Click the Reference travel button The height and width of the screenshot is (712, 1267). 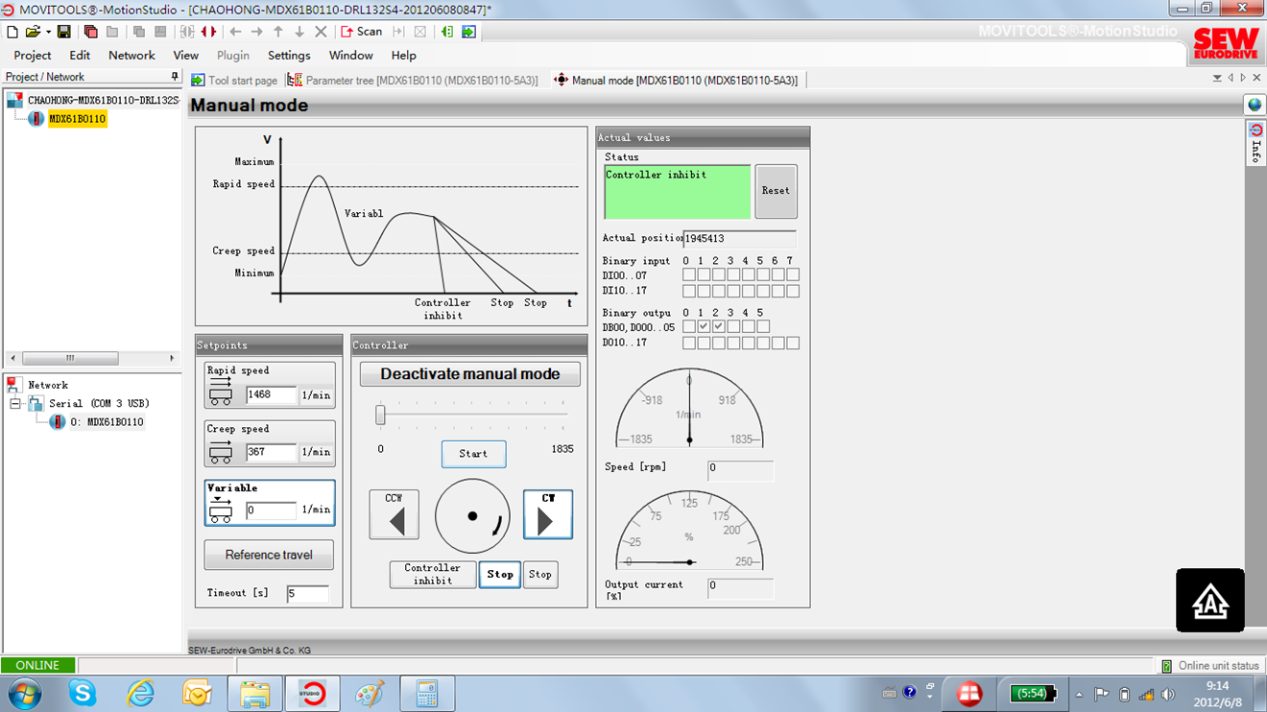coord(269,555)
